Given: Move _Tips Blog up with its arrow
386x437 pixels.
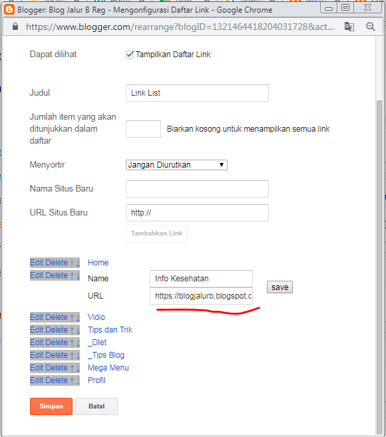Looking at the screenshot, I should 72,355.
